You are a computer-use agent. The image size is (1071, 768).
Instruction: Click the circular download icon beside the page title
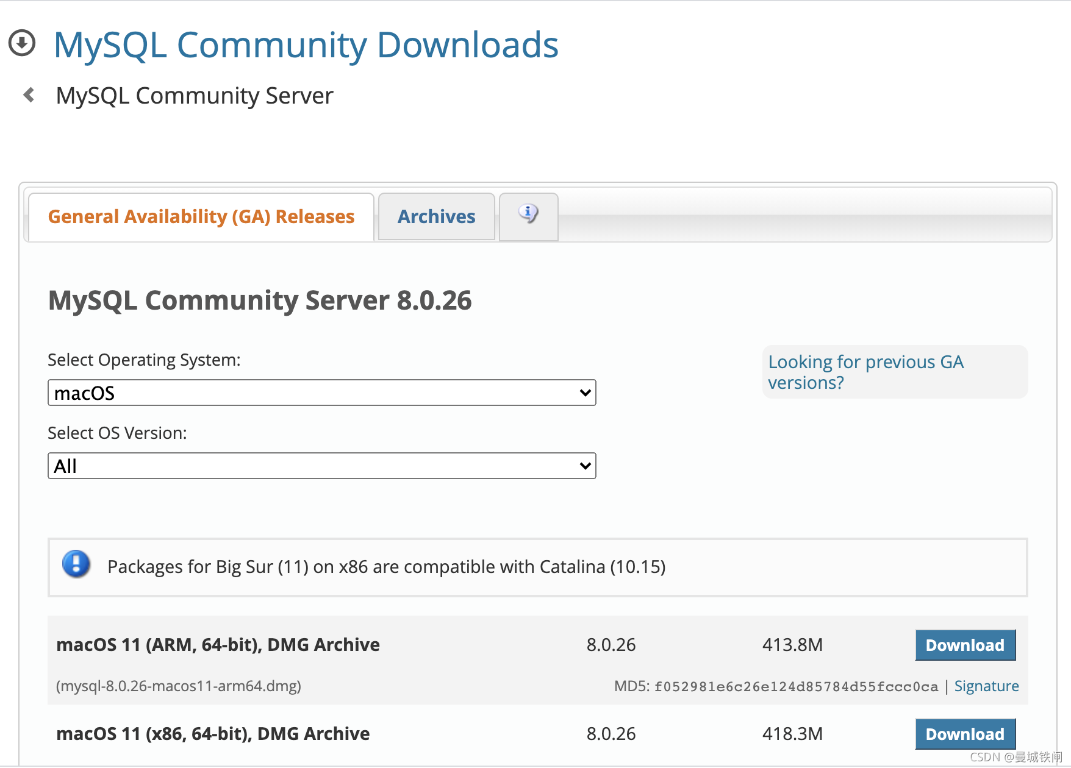(22, 43)
